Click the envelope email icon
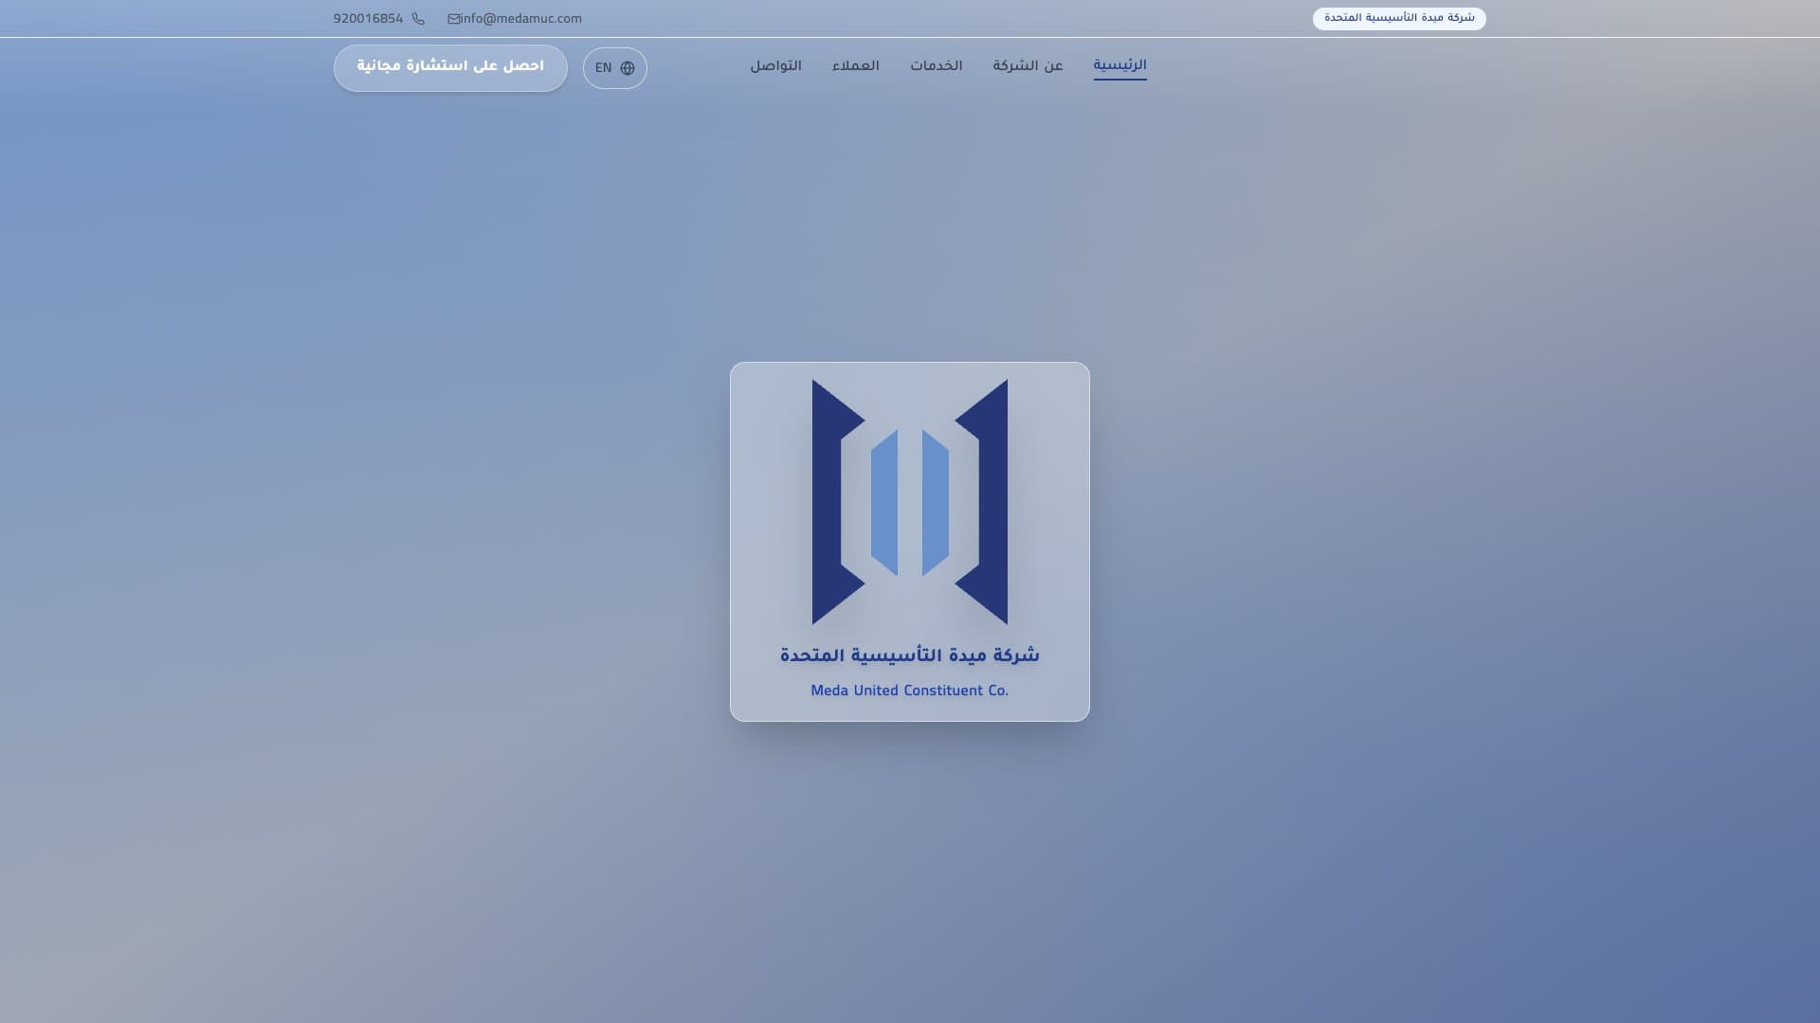The width and height of the screenshot is (1820, 1023). click(454, 19)
